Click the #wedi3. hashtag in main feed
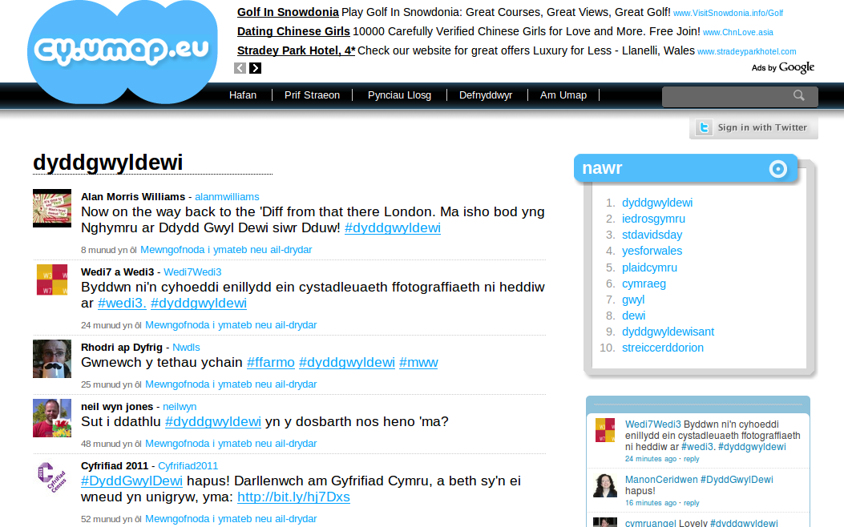Screen dimensions: 844x527 (122, 304)
